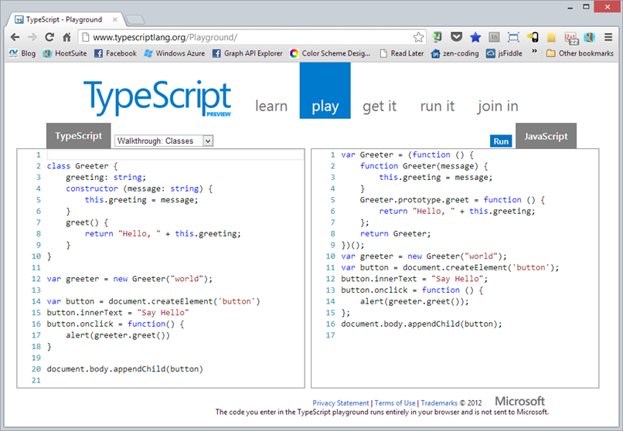The height and width of the screenshot is (431, 623).
Task: Click 'Greeter.prototype.greet' line in JavaScript pane
Action: [x=452, y=200]
